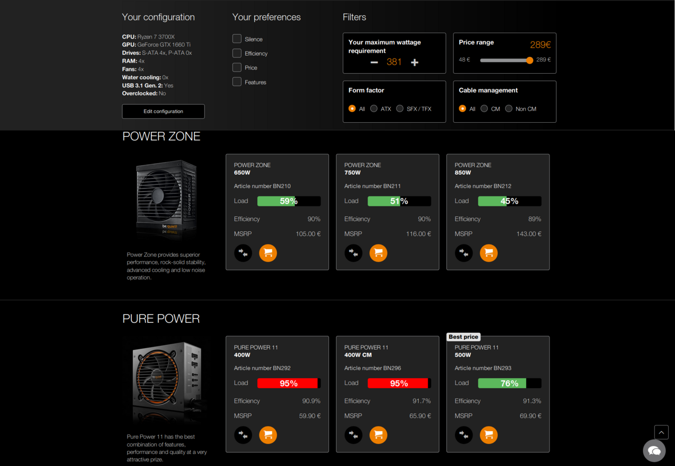Choose the ATX form factor
The image size is (675, 466).
tap(374, 108)
